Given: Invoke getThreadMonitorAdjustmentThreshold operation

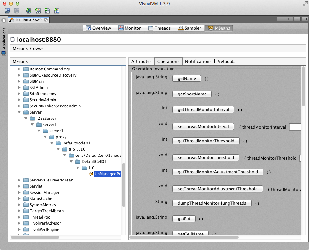Looking at the screenshot, I should pyautogui.click(x=218, y=172).
